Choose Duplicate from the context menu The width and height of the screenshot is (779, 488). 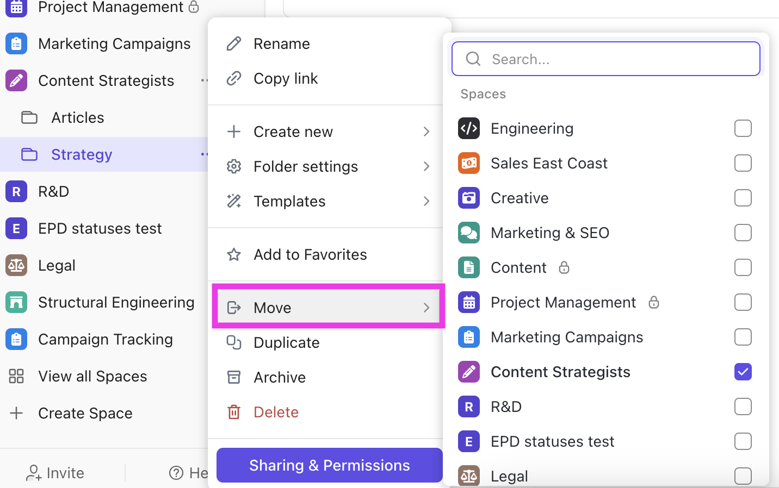[x=286, y=343]
